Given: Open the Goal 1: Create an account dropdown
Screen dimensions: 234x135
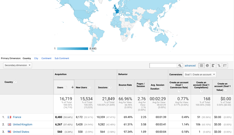Looking at the screenshot, I should point(200,74).
